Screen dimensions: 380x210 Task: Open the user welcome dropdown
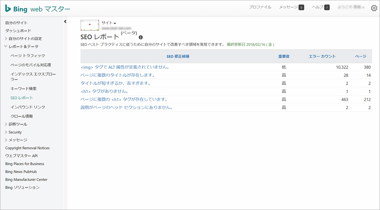click(351, 7)
